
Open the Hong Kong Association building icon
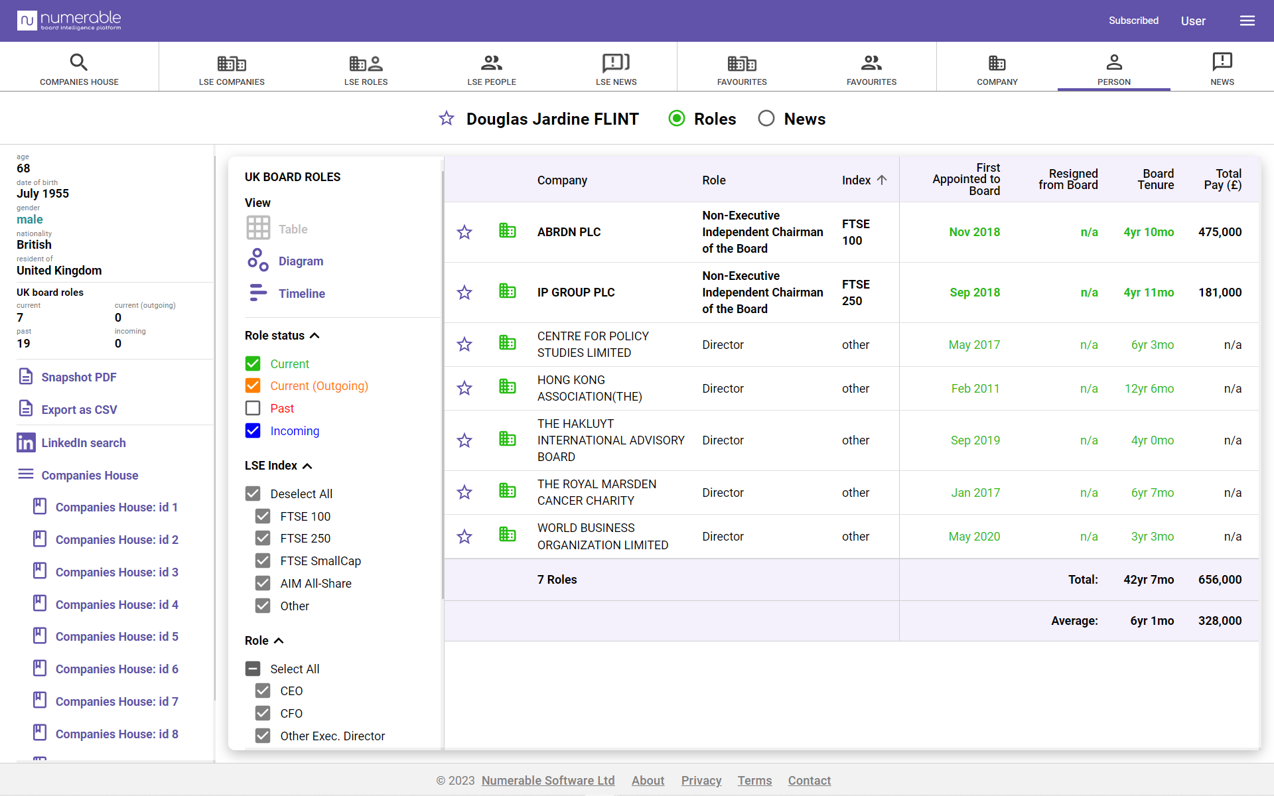pyautogui.click(x=508, y=386)
